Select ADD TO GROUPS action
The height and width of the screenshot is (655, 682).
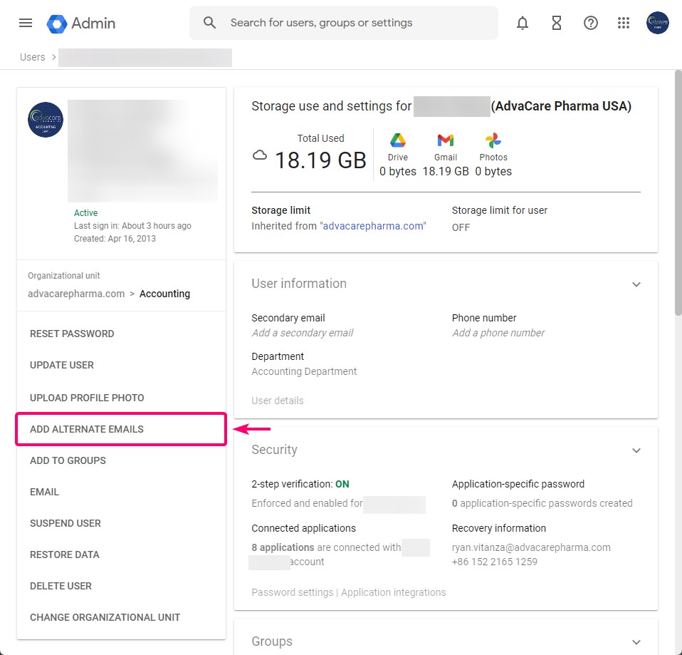(x=68, y=460)
